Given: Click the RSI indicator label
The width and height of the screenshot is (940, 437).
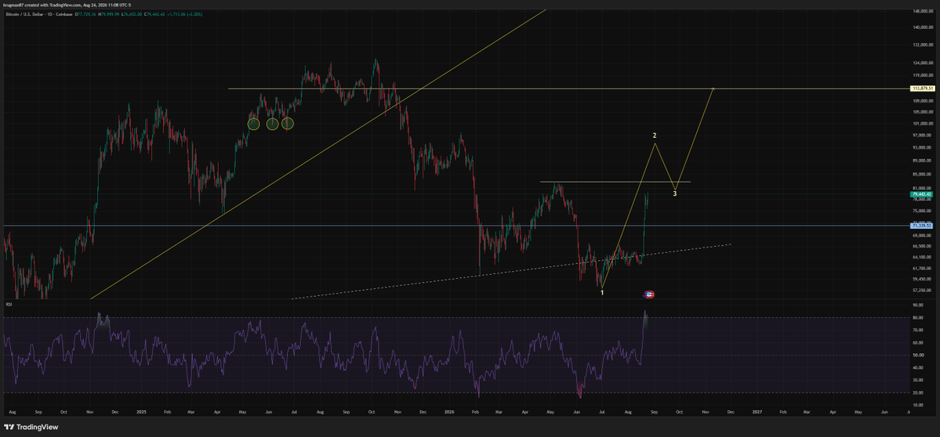Looking at the screenshot, I should [9, 304].
